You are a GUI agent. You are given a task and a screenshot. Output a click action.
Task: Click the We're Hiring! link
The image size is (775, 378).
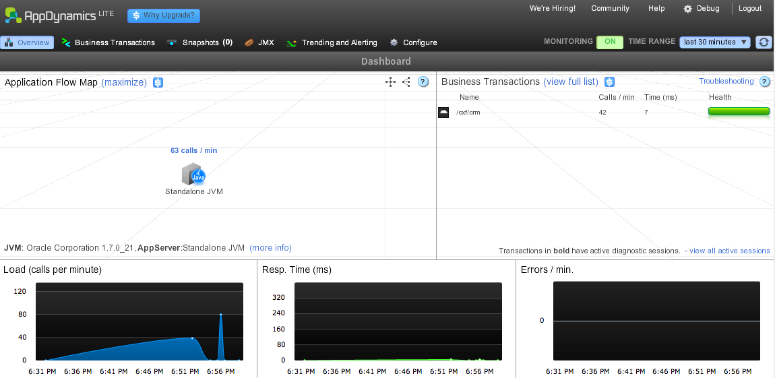click(x=553, y=8)
